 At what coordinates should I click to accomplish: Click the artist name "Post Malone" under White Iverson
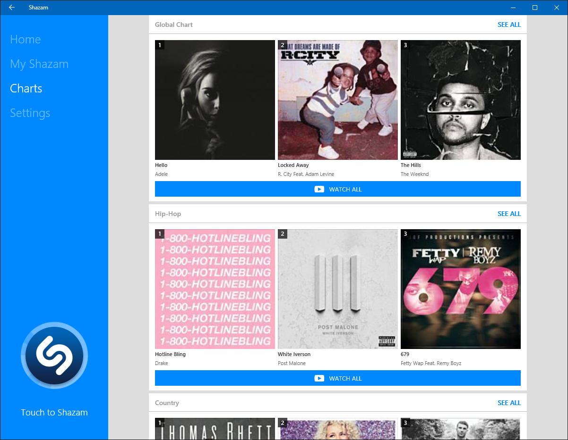[292, 363]
